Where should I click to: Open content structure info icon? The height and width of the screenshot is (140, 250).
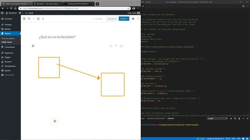(38, 19)
